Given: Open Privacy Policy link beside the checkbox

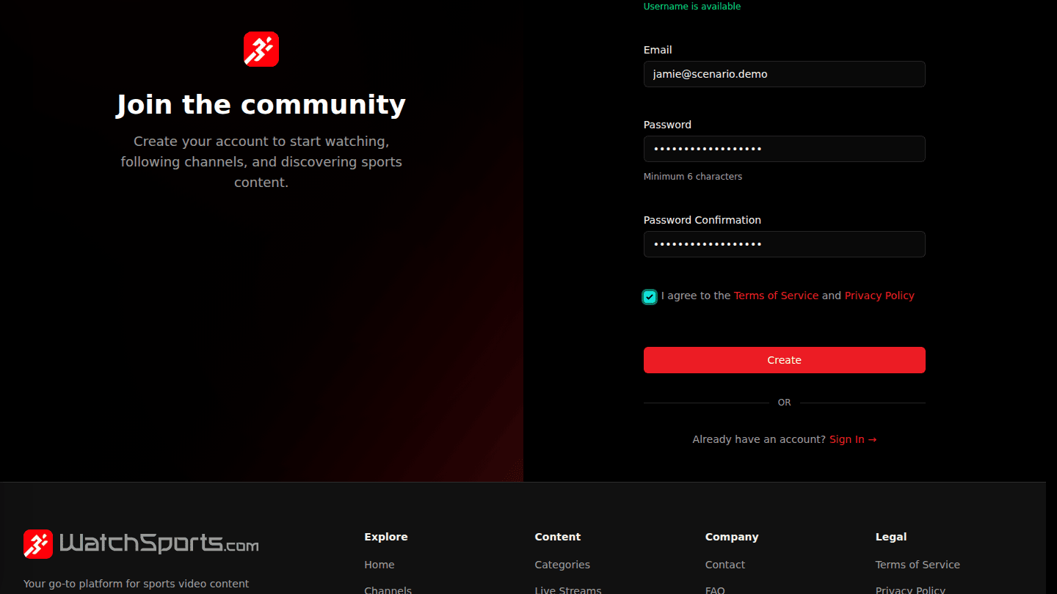Looking at the screenshot, I should point(879,296).
